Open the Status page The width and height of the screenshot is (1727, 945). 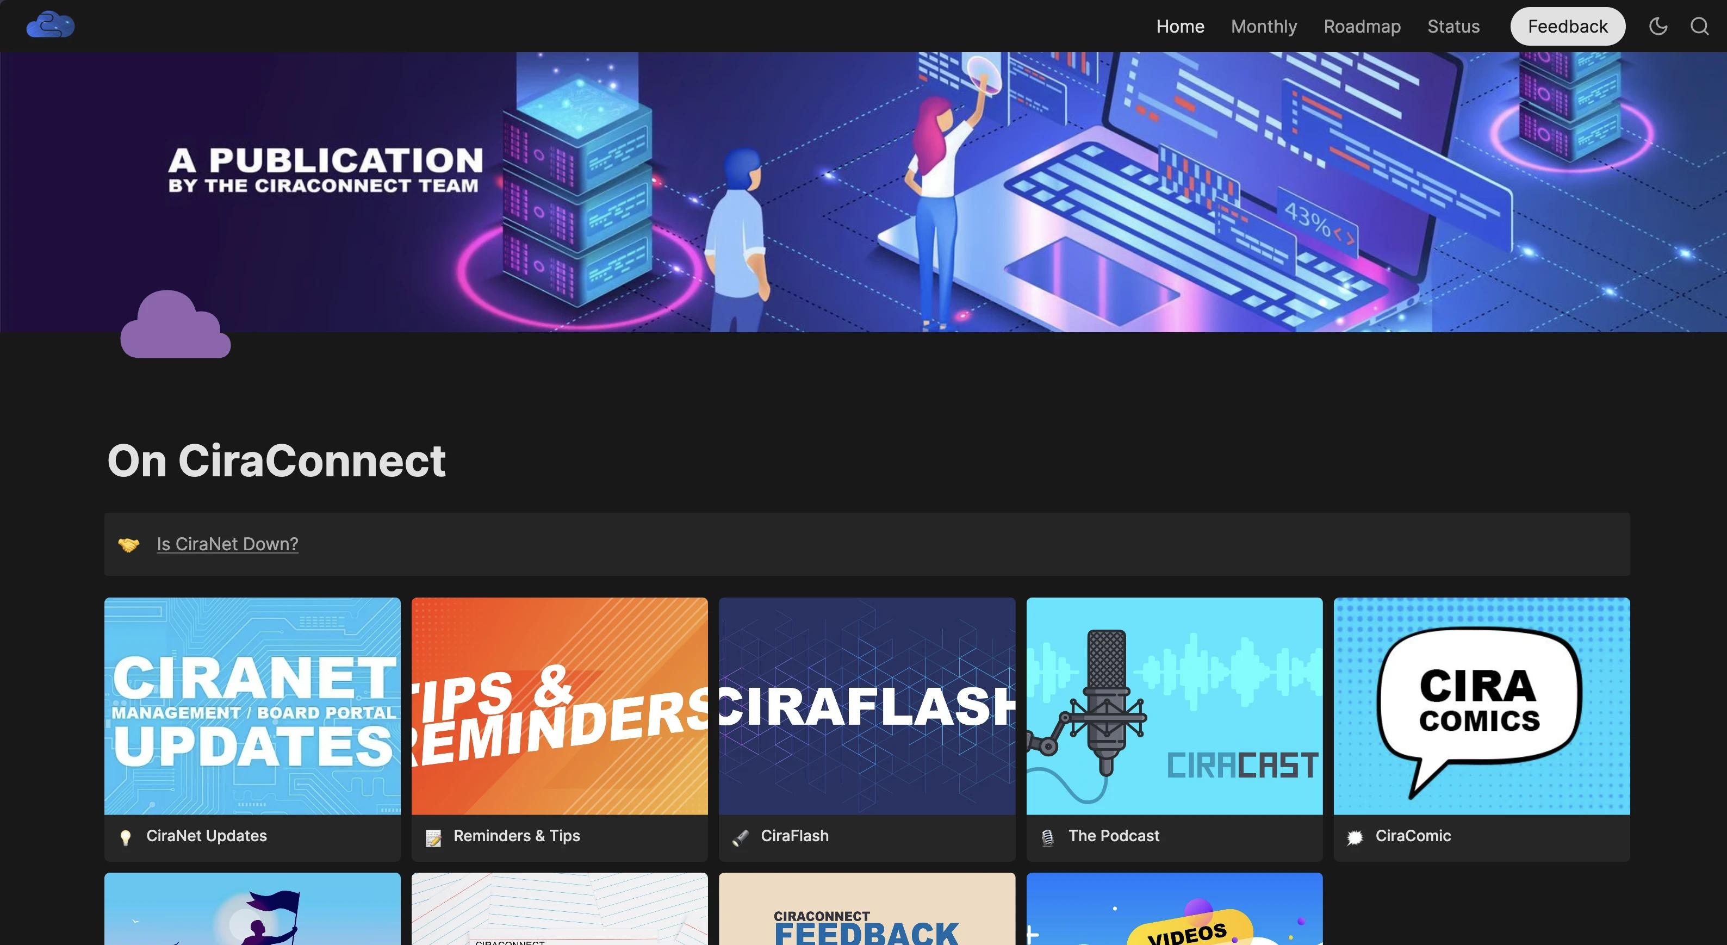[1453, 26]
